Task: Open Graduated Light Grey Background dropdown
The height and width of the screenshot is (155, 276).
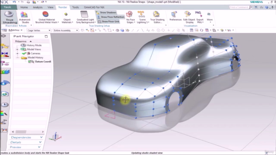Action: pyautogui.click(x=86, y=17)
